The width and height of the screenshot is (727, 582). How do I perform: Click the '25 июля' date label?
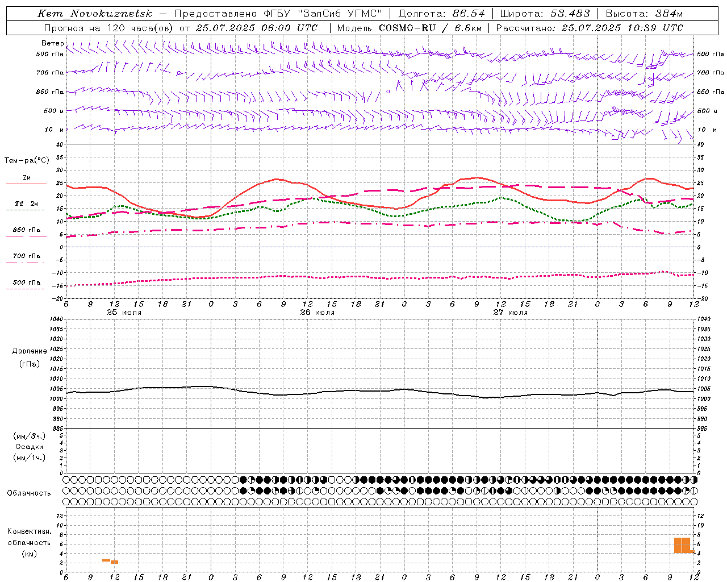[124, 313]
